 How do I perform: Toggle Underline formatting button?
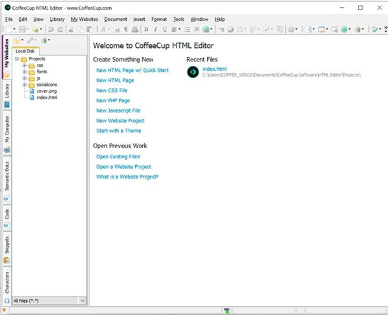coord(164,30)
